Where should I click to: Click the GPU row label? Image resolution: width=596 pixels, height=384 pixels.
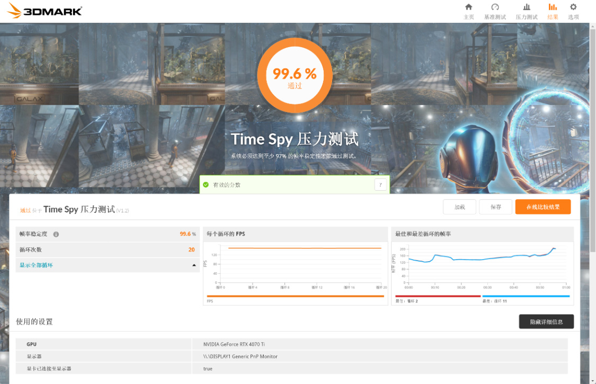[32, 344]
